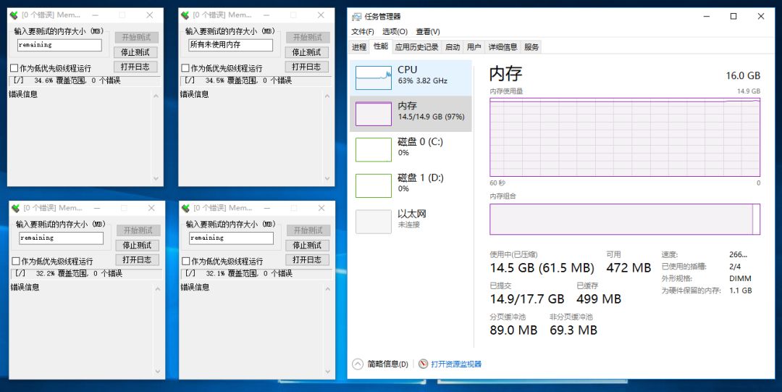
Task: Open log via 打开日志 in 32.2% window
Action: coord(137,259)
